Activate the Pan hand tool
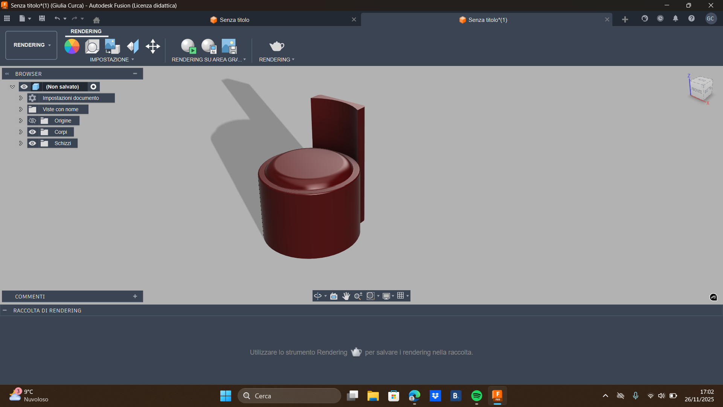Viewport: 723px width, 407px height. coord(346,296)
